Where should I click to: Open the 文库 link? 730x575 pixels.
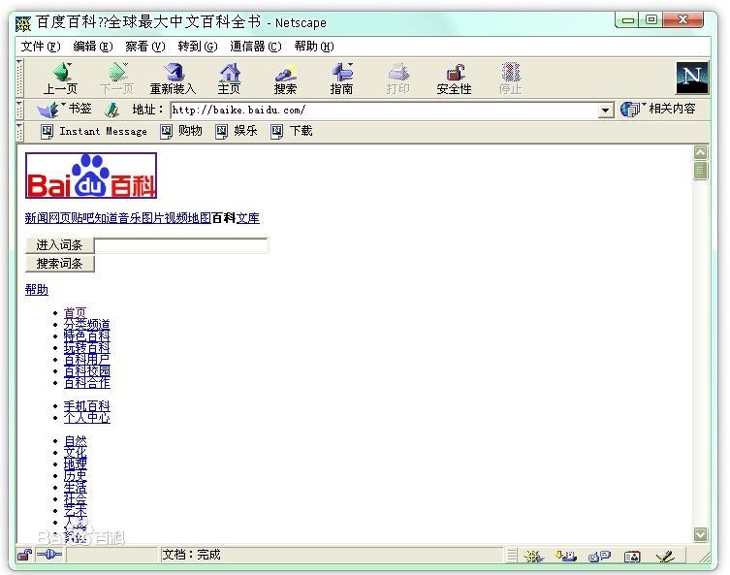click(248, 218)
